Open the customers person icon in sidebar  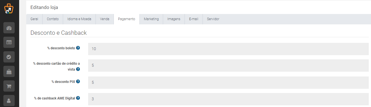(9, 100)
